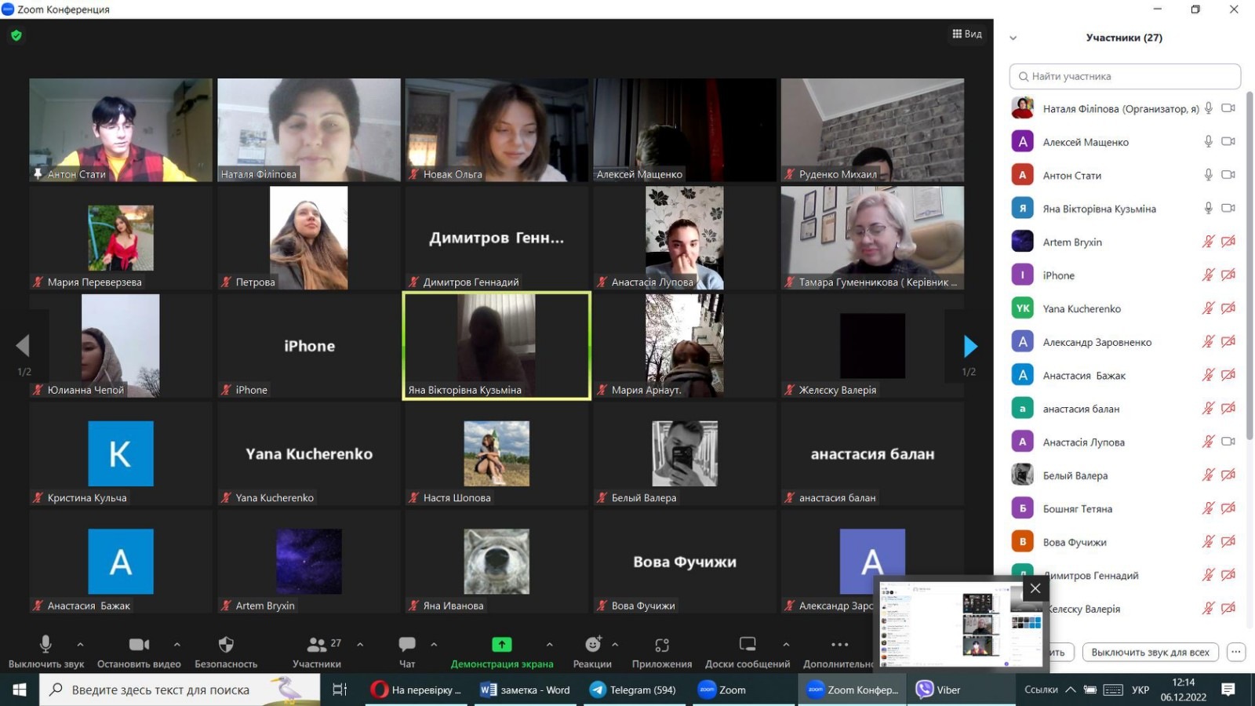Expand audio options arrow beside microphone

pyautogui.click(x=80, y=645)
